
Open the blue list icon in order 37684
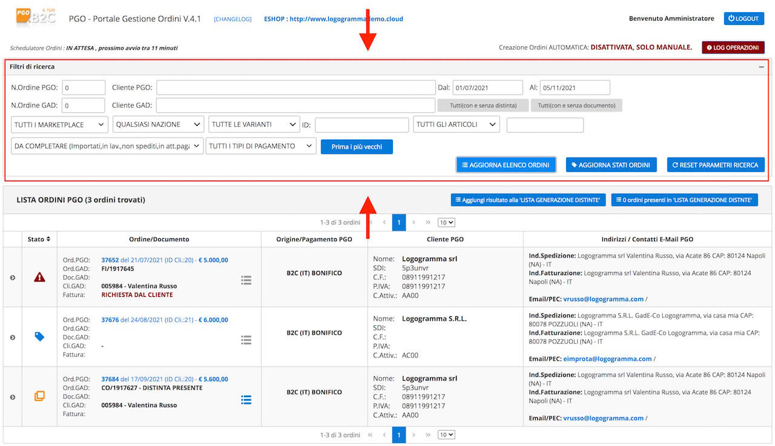(x=246, y=400)
